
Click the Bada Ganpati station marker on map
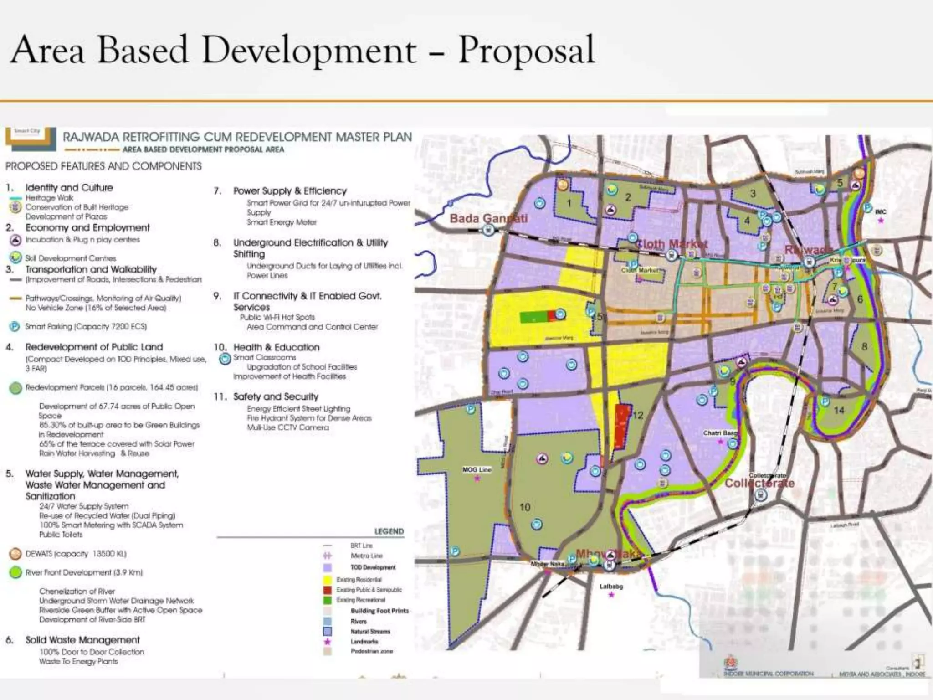point(488,231)
